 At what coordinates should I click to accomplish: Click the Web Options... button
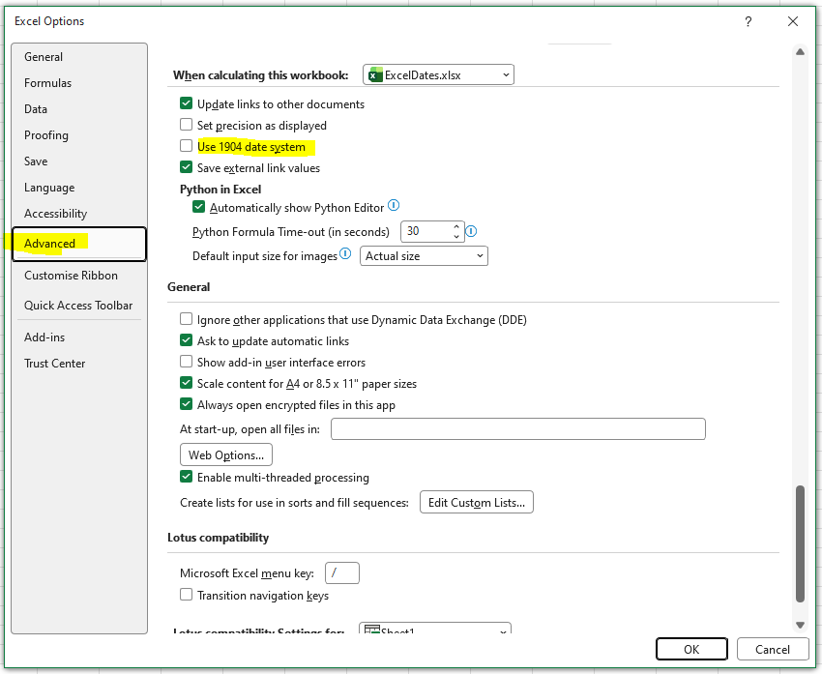(x=226, y=454)
